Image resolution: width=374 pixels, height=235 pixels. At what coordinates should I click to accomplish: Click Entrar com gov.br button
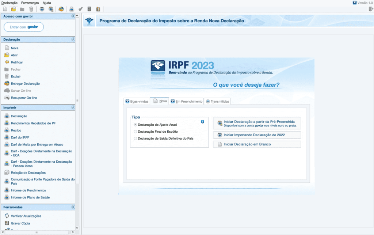click(x=24, y=27)
